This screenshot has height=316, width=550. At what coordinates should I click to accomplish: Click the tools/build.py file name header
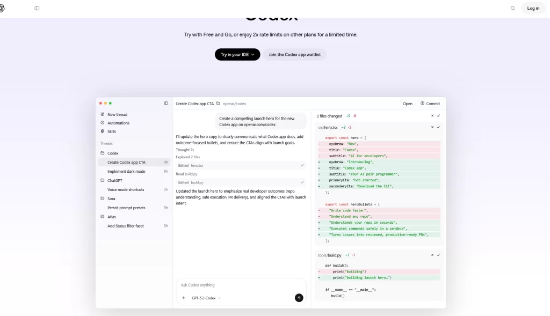click(x=329, y=255)
